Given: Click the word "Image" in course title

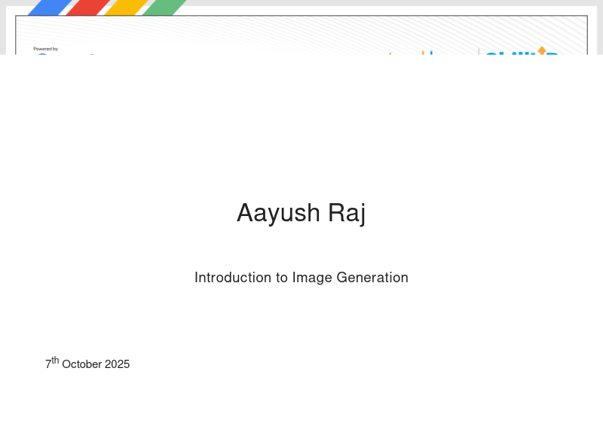Looking at the screenshot, I should tap(312, 278).
